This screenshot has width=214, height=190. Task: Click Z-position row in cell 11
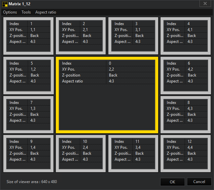point(133,153)
